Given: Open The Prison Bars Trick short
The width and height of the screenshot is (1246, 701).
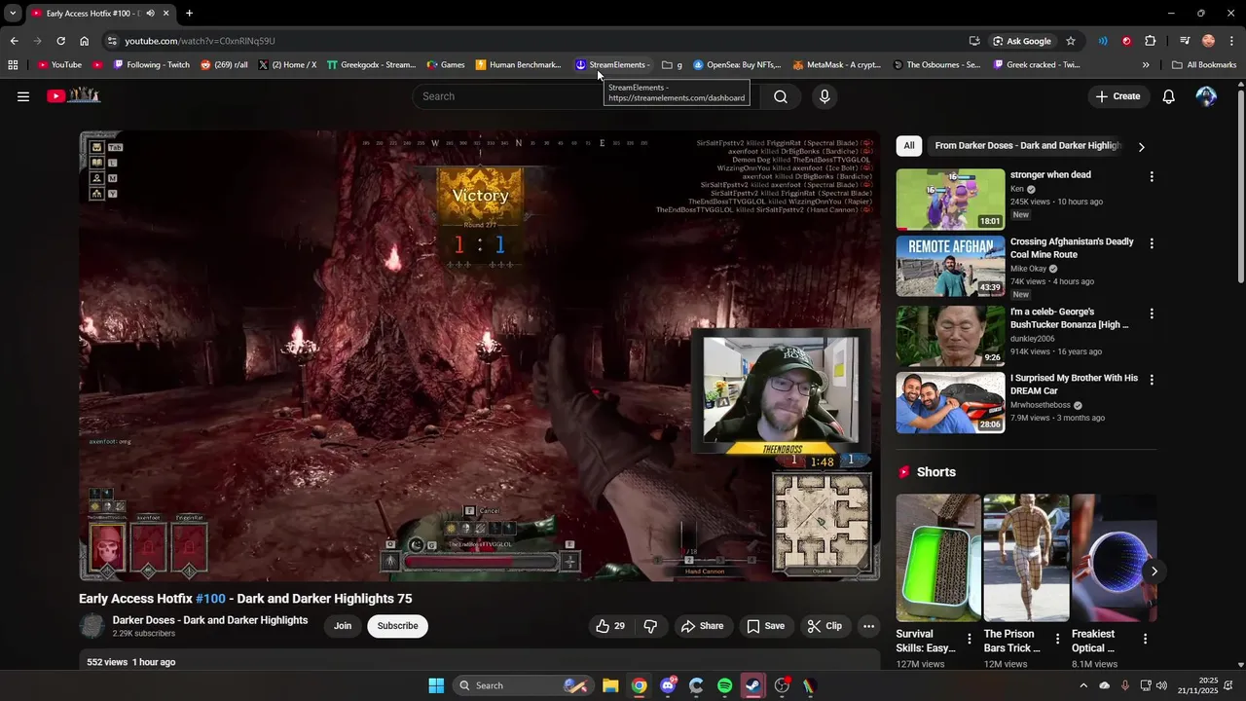Looking at the screenshot, I should (1026, 558).
